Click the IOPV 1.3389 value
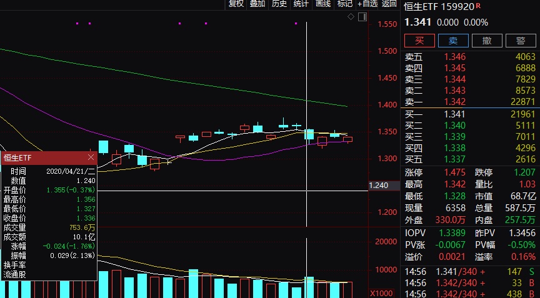 452,233
